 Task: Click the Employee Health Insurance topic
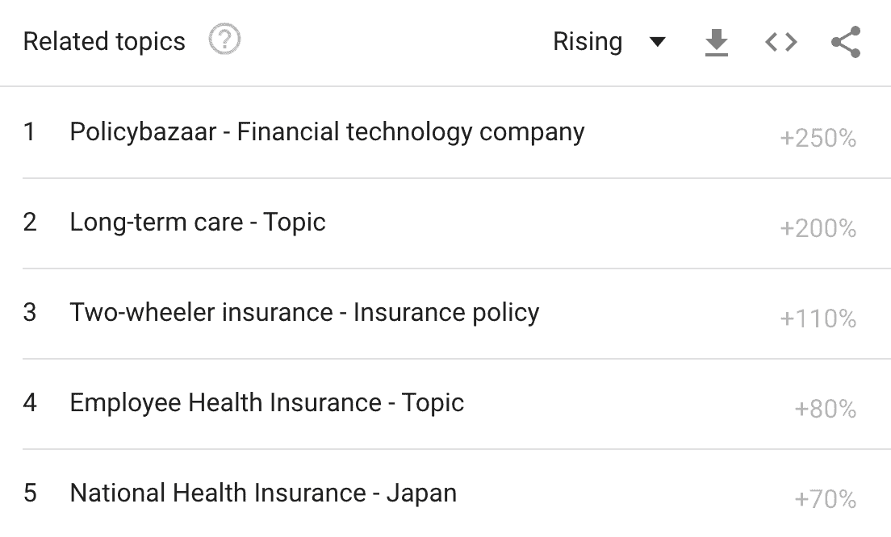click(267, 402)
